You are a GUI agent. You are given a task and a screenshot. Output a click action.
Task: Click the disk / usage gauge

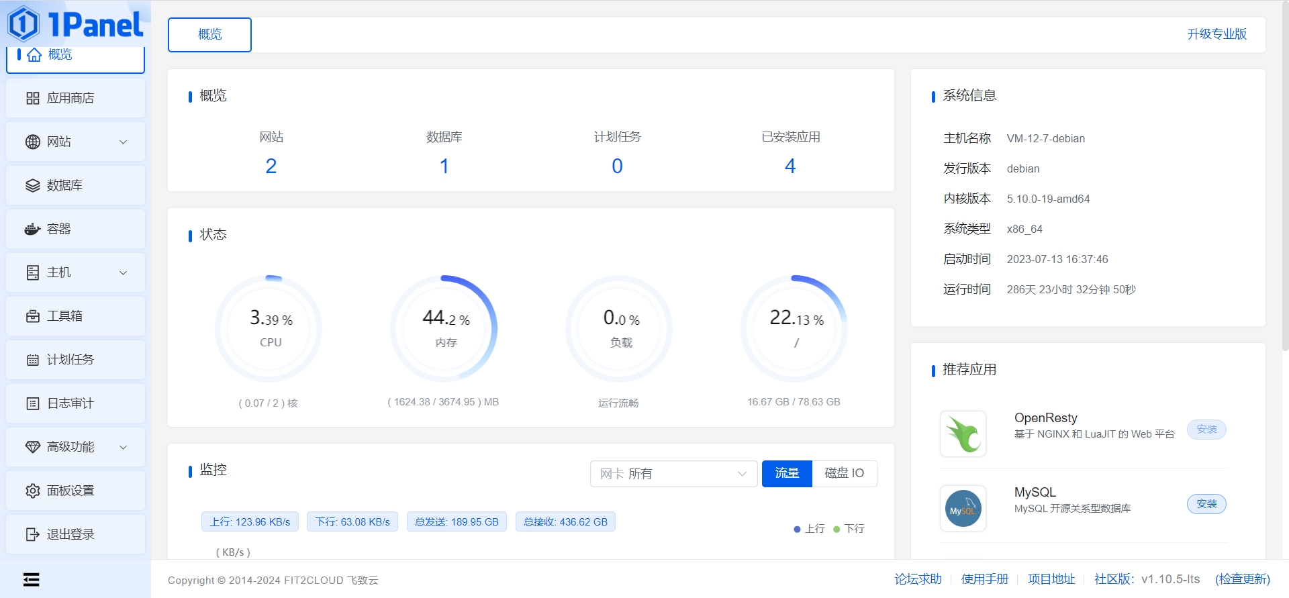pyautogui.click(x=794, y=329)
